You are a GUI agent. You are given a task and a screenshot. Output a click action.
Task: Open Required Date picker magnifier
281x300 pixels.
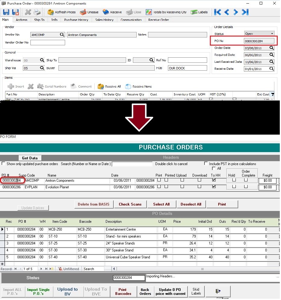click(272, 55)
